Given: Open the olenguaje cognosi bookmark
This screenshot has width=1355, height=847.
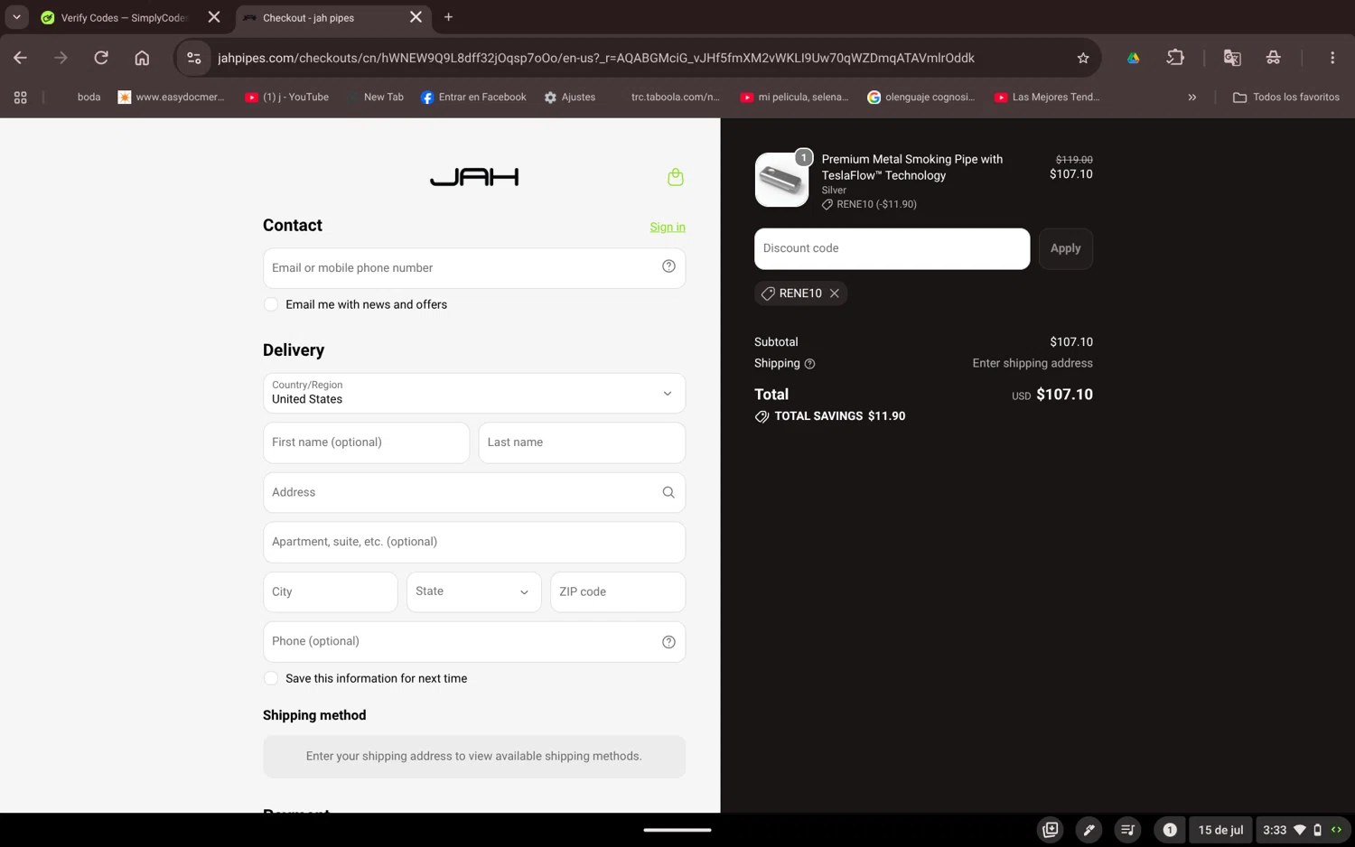Looking at the screenshot, I should click(x=920, y=98).
